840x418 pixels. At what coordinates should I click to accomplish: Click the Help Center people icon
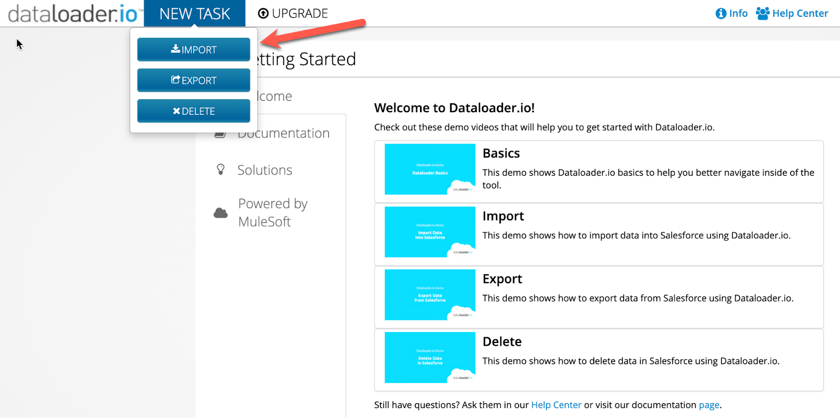(x=763, y=13)
